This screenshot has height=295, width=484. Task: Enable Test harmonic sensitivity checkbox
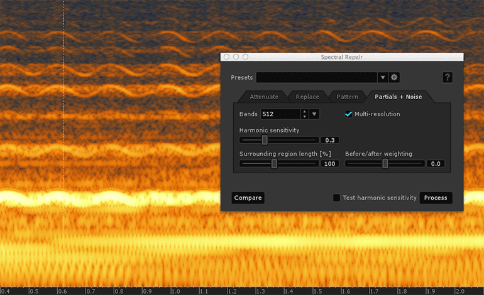tap(336, 198)
